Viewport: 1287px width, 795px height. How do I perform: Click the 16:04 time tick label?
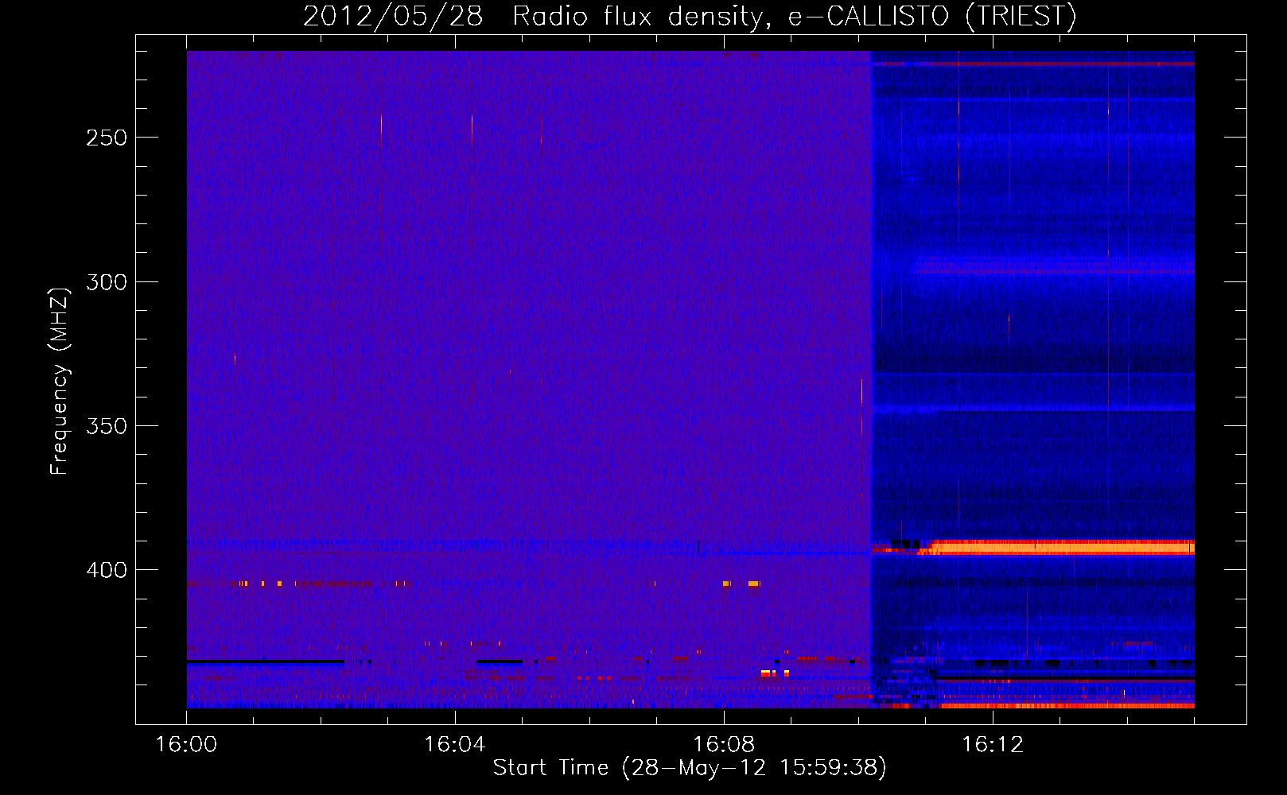click(x=455, y=745)
